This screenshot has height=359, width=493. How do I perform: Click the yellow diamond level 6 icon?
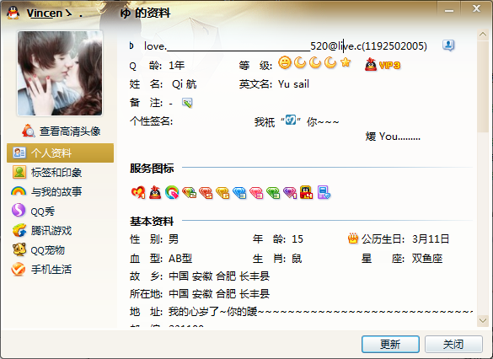[222, 192]
